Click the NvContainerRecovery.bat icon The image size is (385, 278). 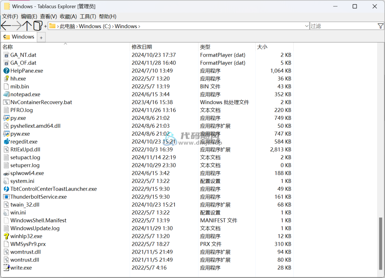pyautogui.click(x=6, y=102)
